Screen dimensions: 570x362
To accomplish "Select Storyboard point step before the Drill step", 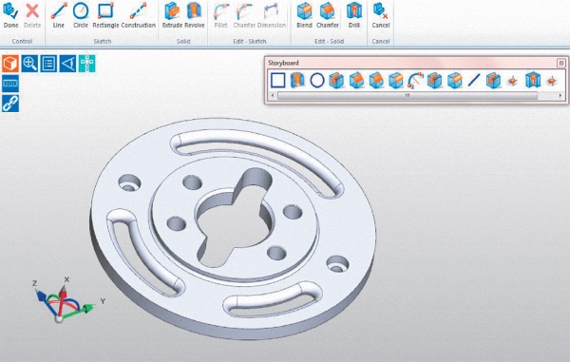I will click(513, 81).
